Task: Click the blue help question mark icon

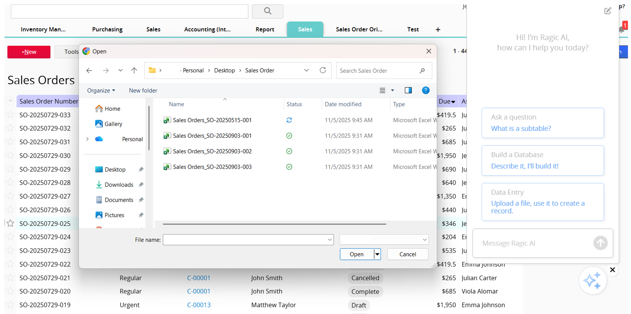Action: tap(426, 90)
